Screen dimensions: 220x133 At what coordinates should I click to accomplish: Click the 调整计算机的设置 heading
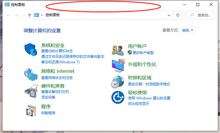pyautogui.click(x=42, y=30)
